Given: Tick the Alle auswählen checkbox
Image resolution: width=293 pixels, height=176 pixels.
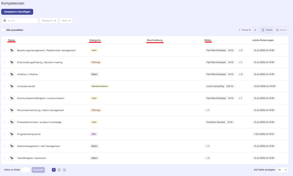Looking at the screenshot, I should [3, 30].
